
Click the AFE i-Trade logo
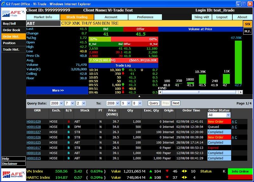tap(13, 14)
